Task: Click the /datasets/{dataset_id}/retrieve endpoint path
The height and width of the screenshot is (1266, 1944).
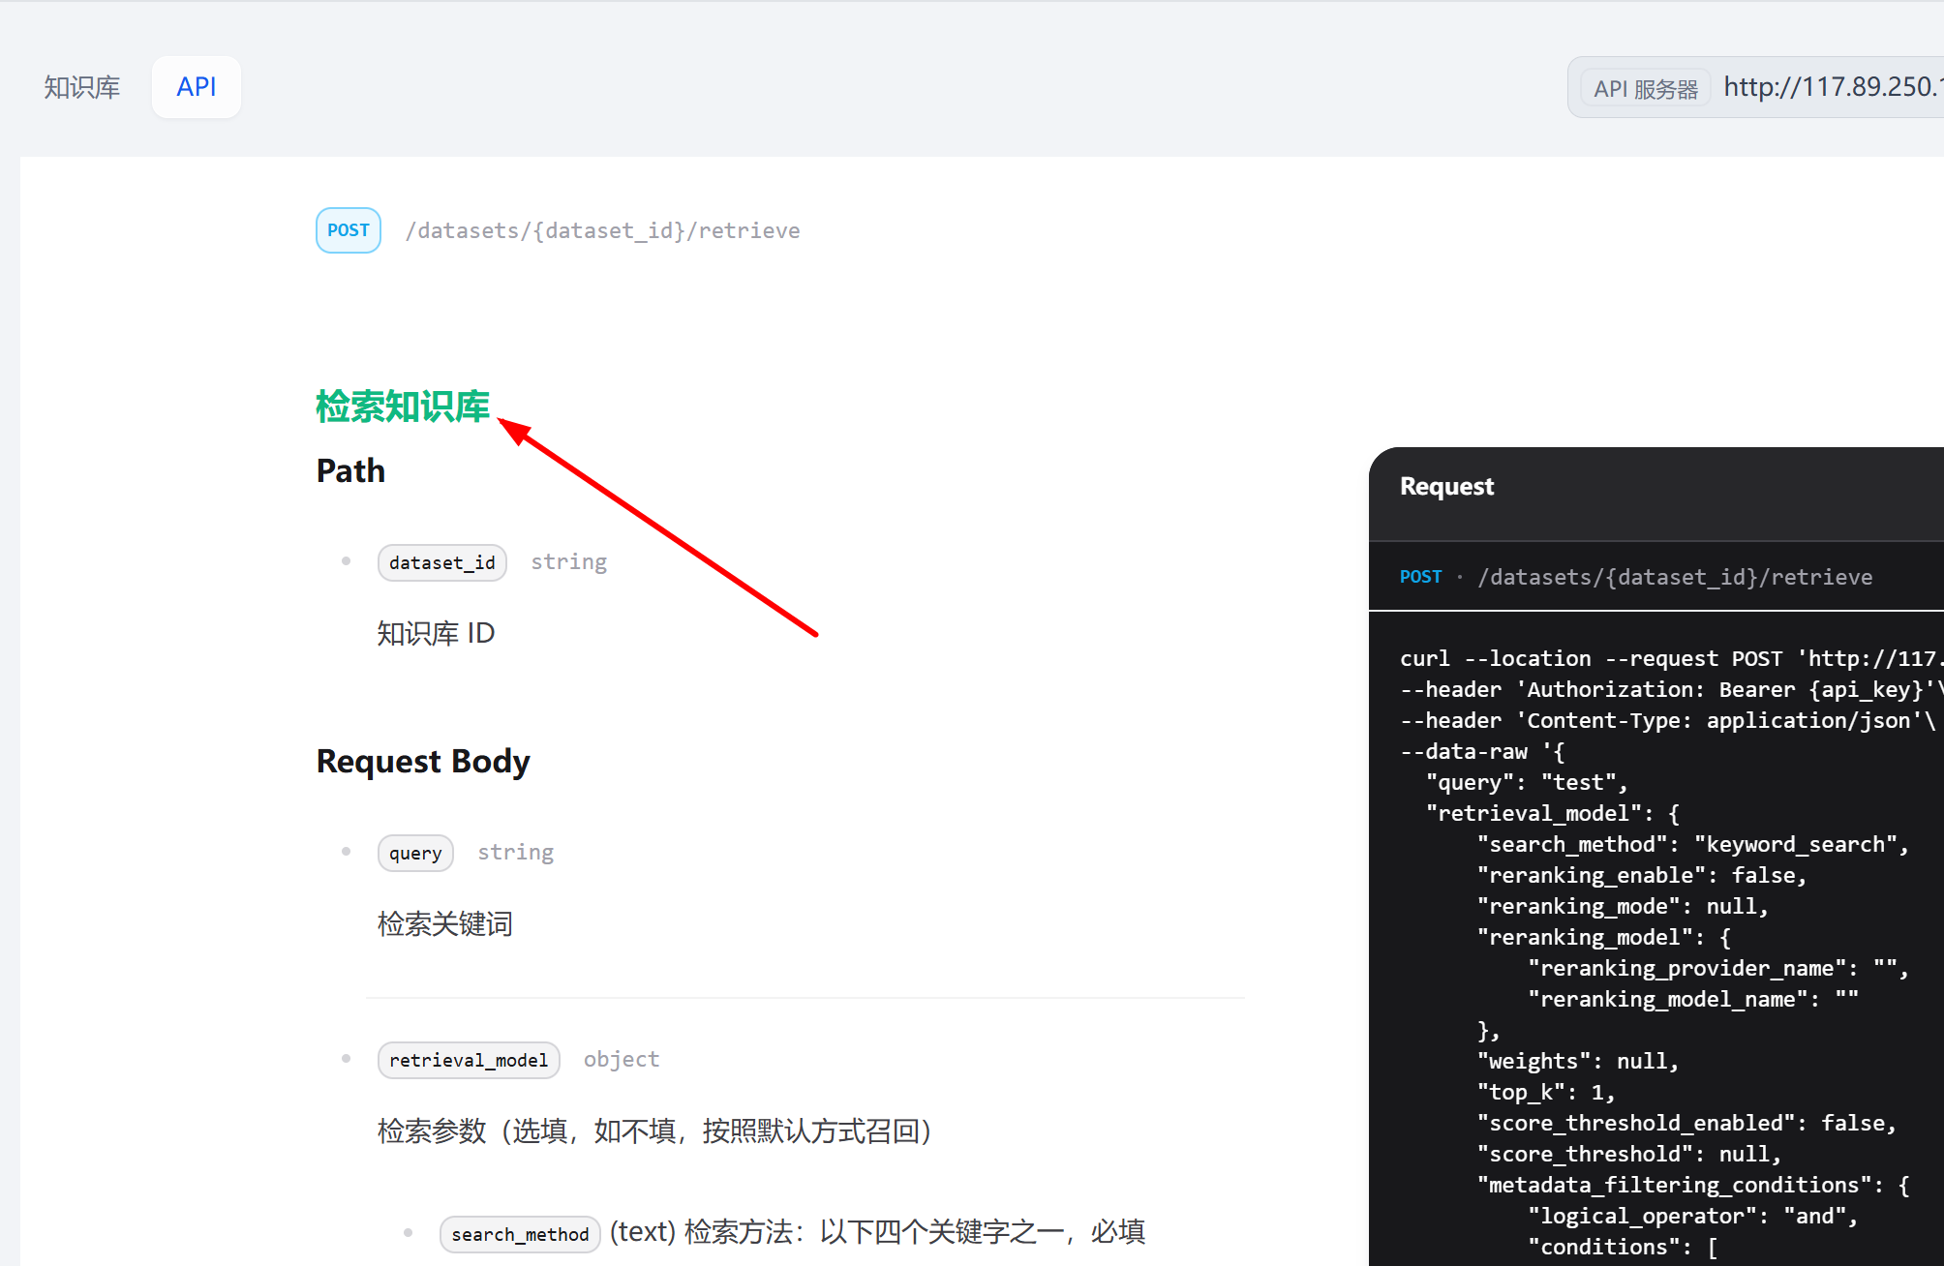Action: tap(602, 230)
